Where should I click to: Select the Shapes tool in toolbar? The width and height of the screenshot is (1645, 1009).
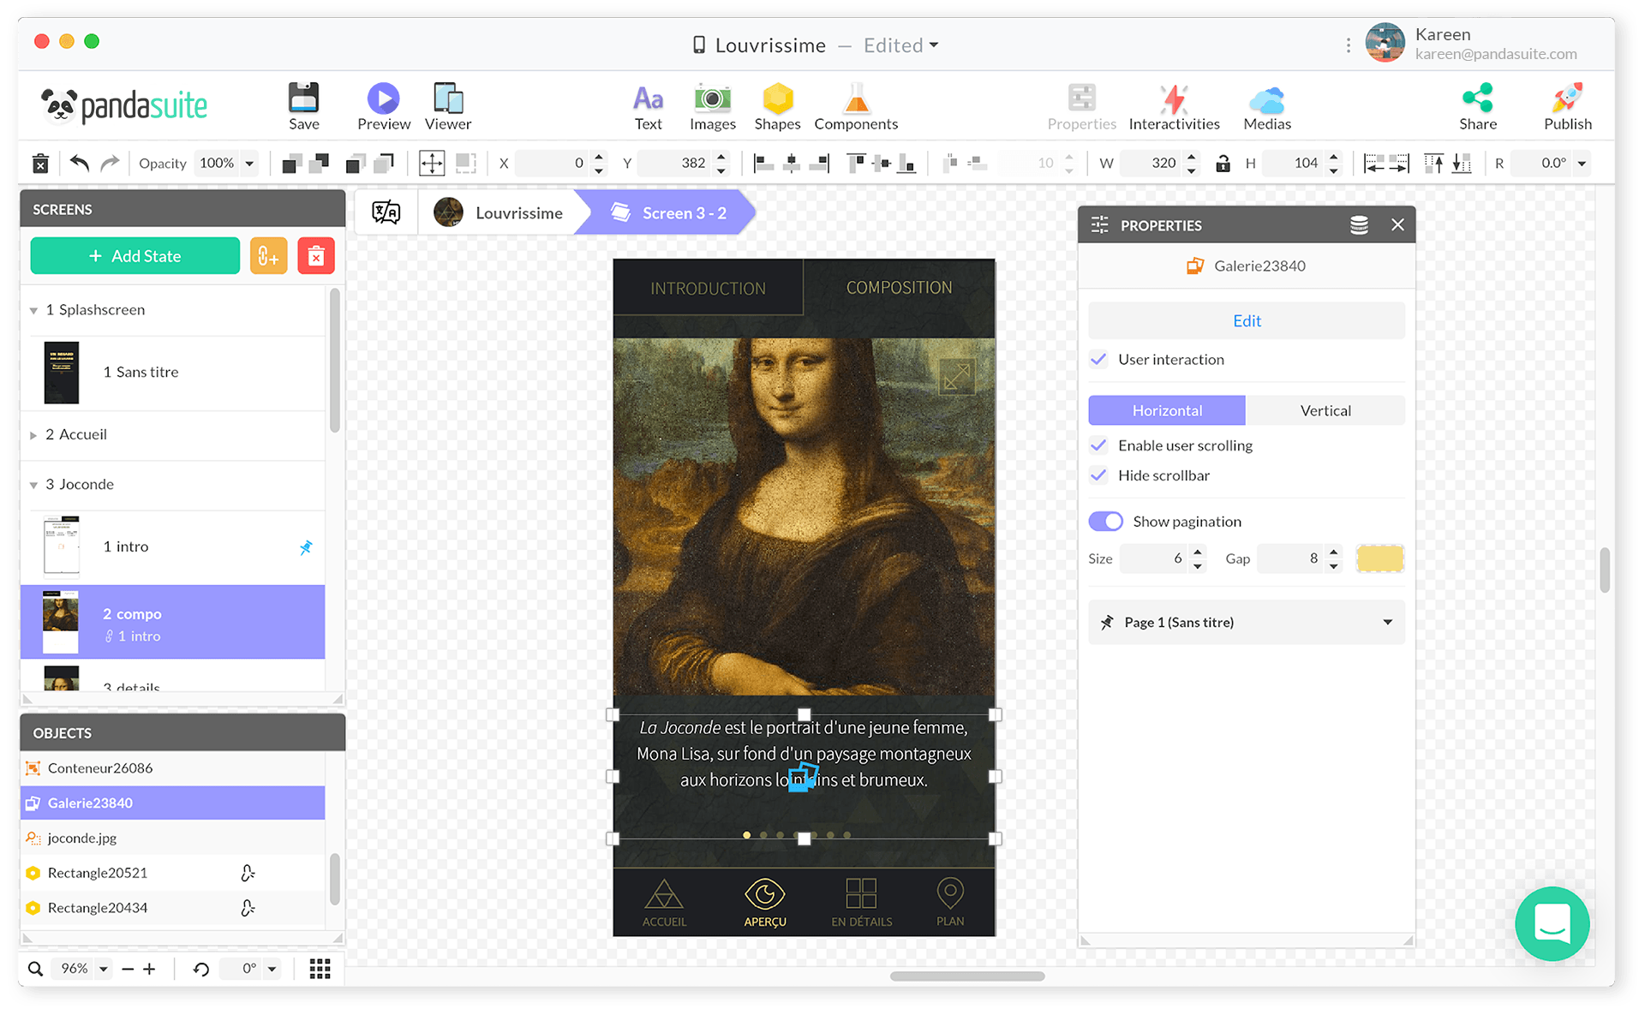click(x=777, y=105)
